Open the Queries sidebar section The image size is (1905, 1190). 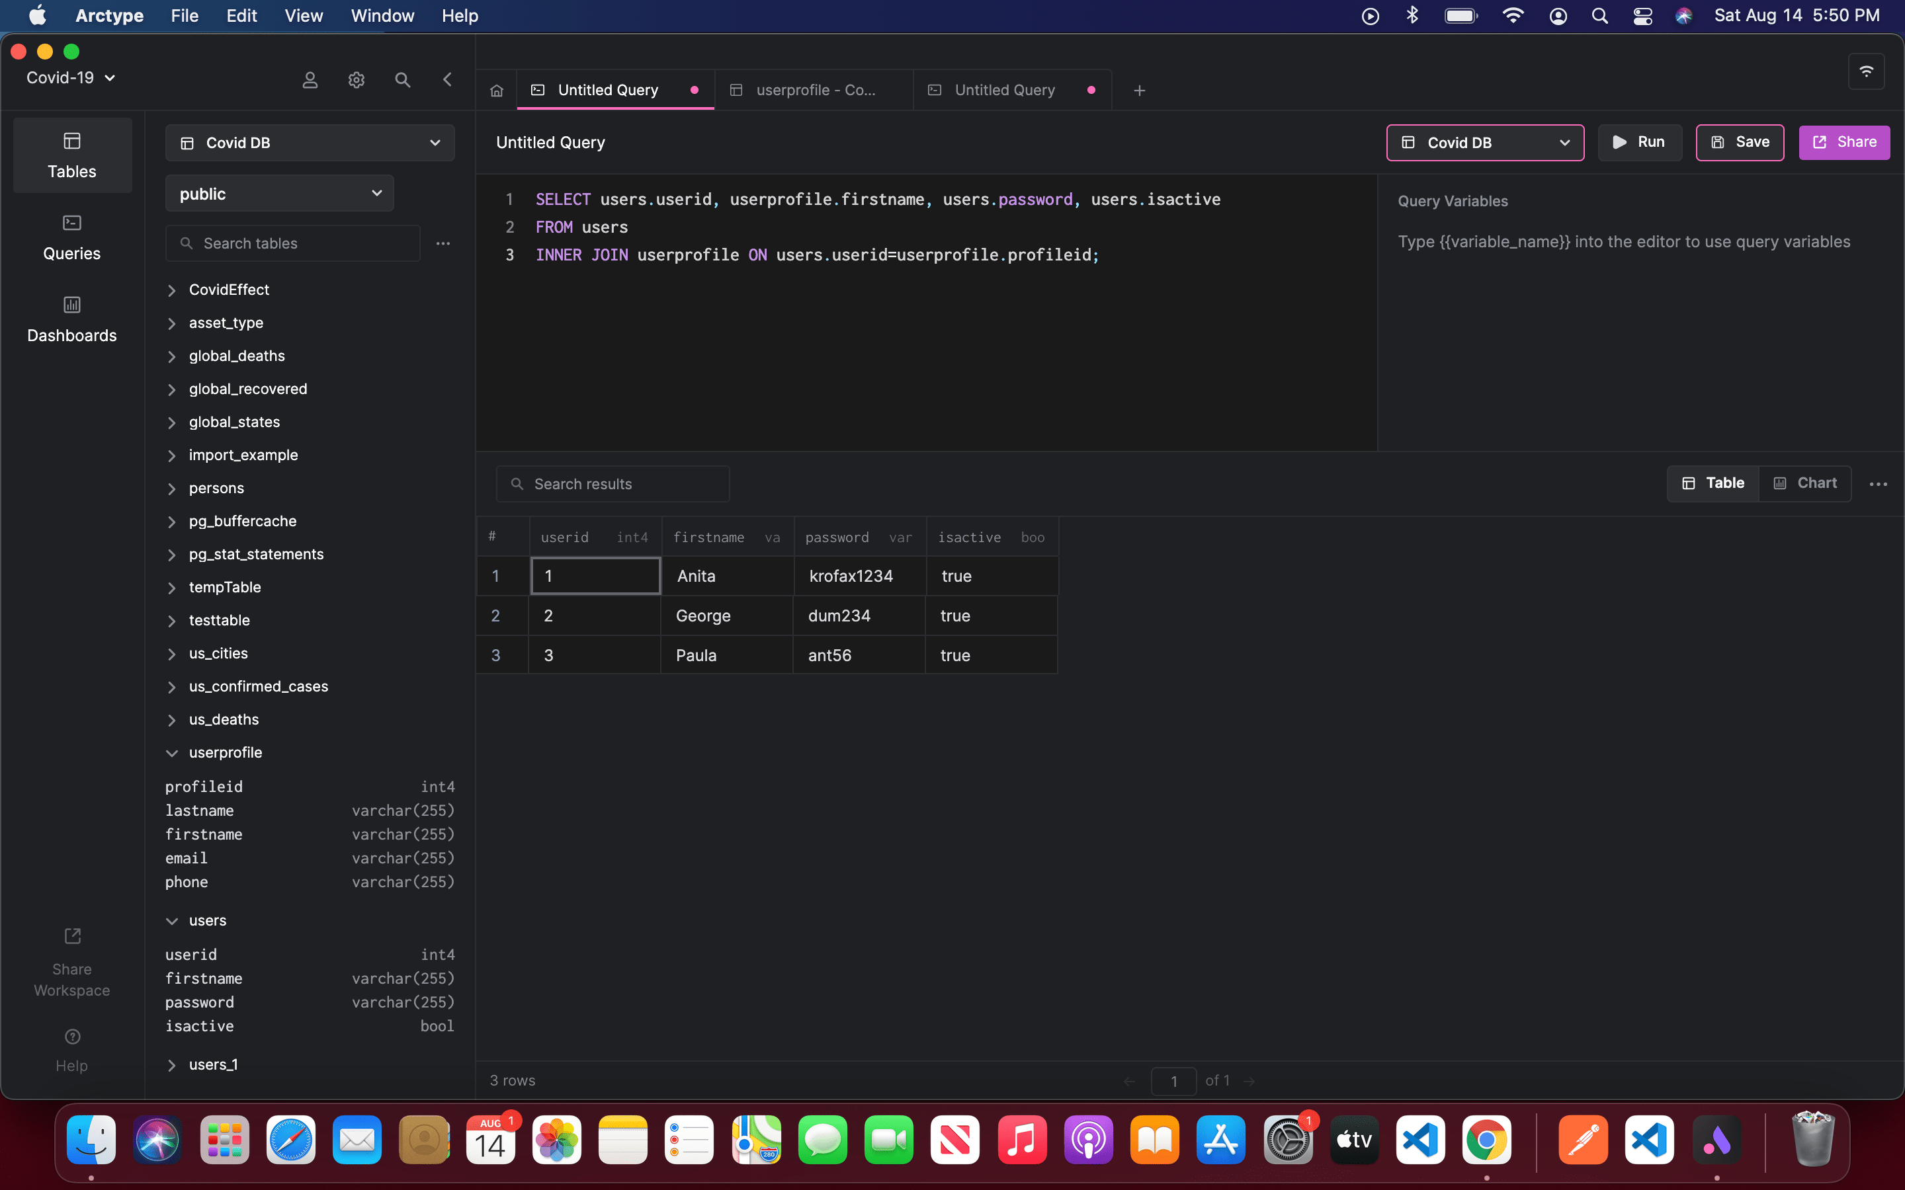tap(71, 237)
